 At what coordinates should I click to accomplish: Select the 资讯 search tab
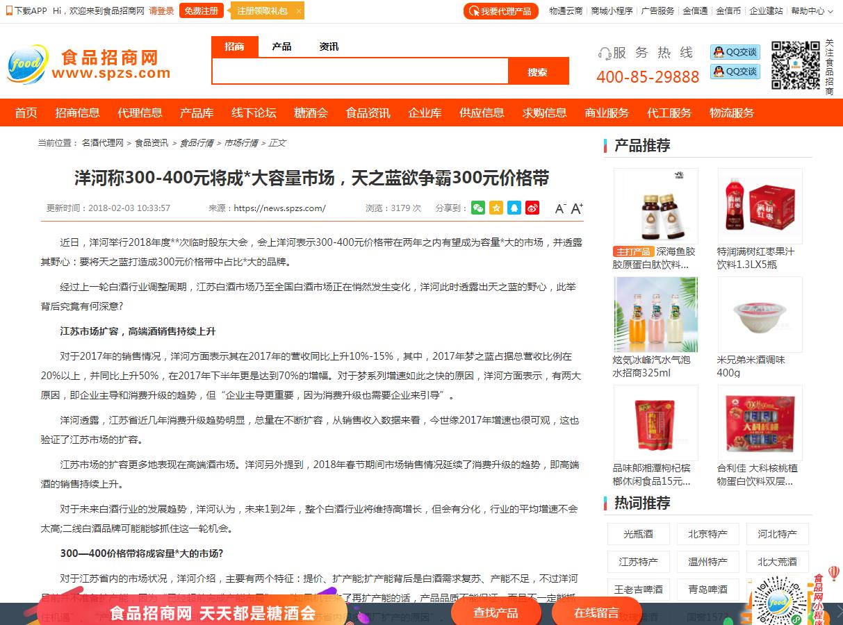pos(329,47)
